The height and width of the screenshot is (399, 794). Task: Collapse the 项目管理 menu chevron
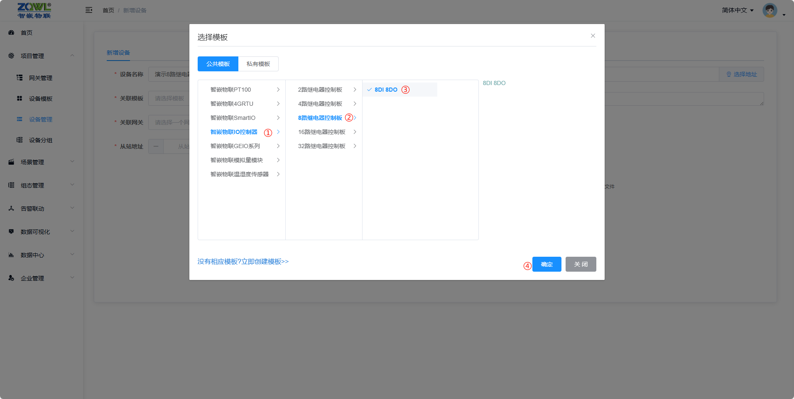tap(72, 56)
